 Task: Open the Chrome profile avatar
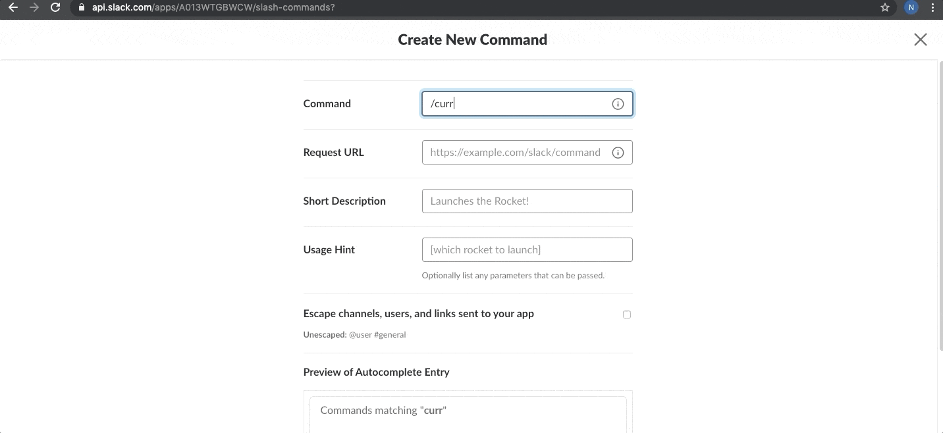coord(911,8)
